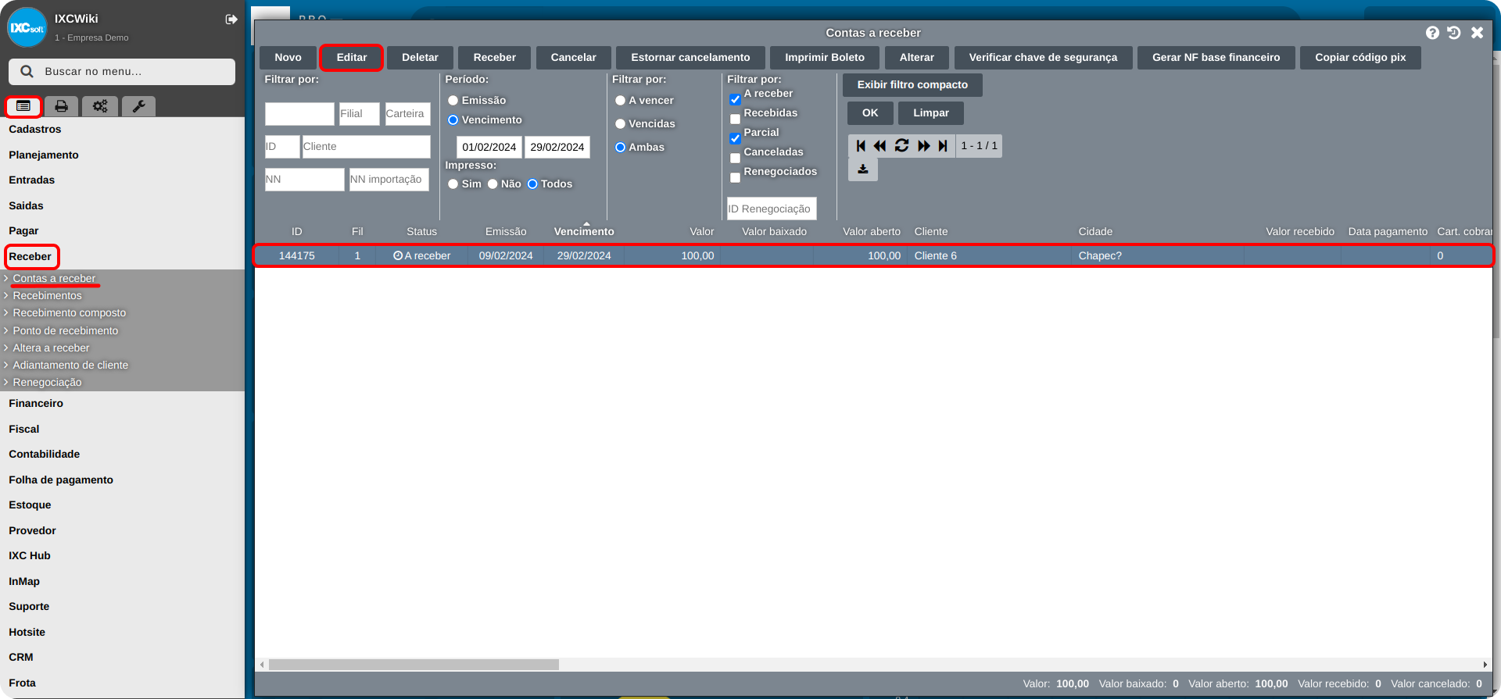The image size is (1501, 699).
Task: Click the download export icon
Action: tap(863, 169)
